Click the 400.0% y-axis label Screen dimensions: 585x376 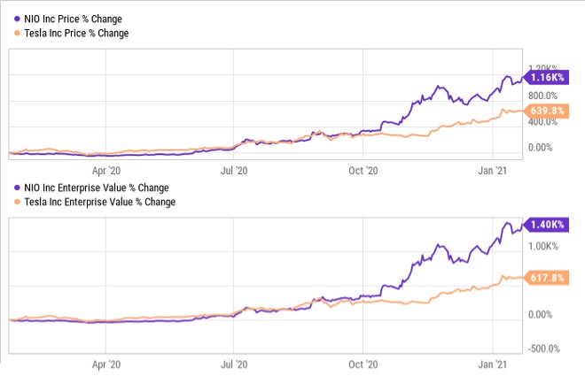(x=542, y=121)
